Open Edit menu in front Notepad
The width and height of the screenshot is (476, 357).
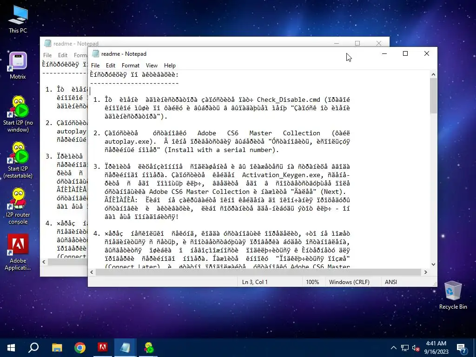click(x=111, y=66)
